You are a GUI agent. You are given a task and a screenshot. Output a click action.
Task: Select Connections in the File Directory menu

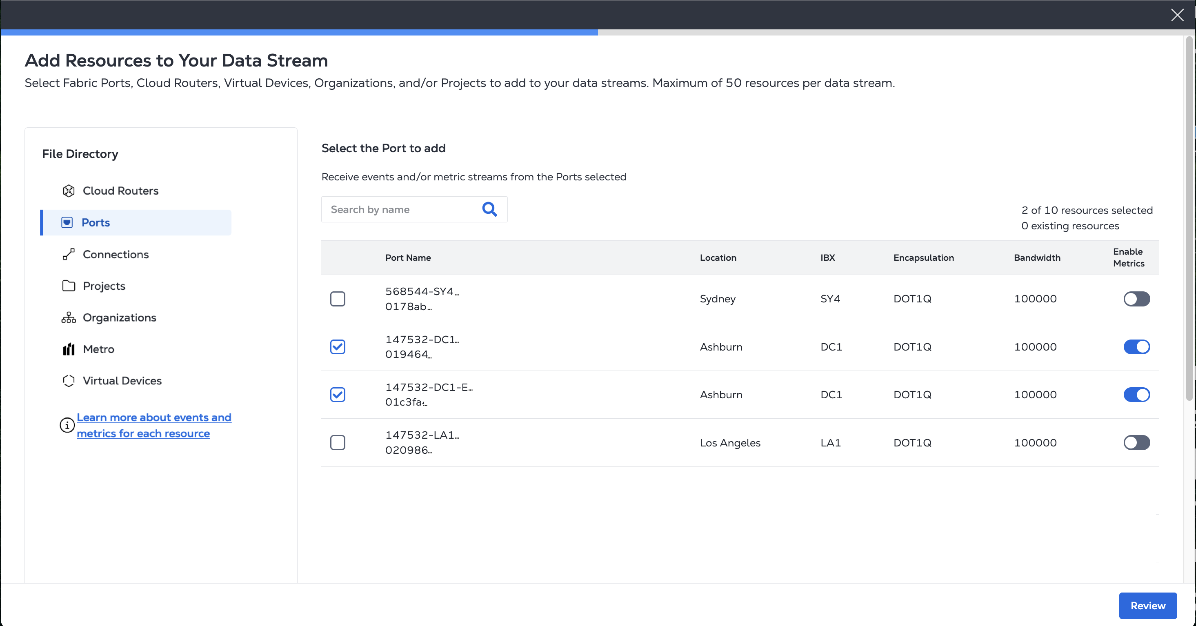coord(116,254)
